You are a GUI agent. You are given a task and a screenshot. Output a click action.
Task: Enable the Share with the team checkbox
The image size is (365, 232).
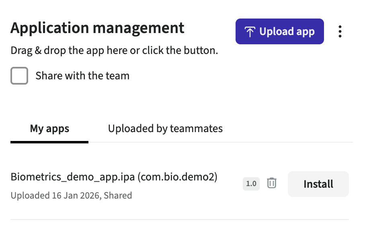coord(19,76)
